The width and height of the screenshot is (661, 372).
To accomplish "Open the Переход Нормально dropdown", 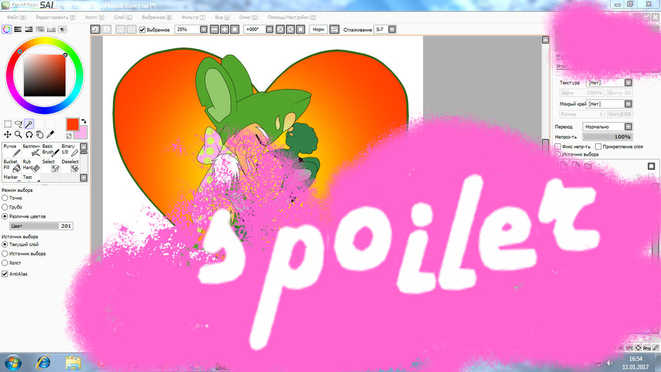I will point(628,127).
